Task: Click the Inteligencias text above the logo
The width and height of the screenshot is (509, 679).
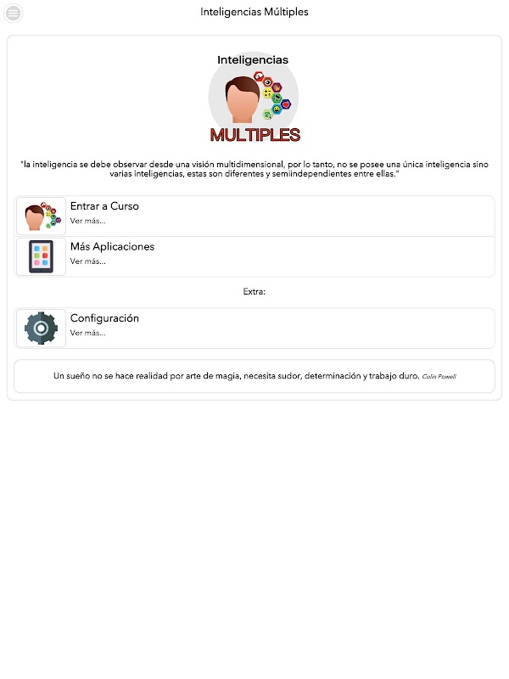Action: [x=253, y=59]
